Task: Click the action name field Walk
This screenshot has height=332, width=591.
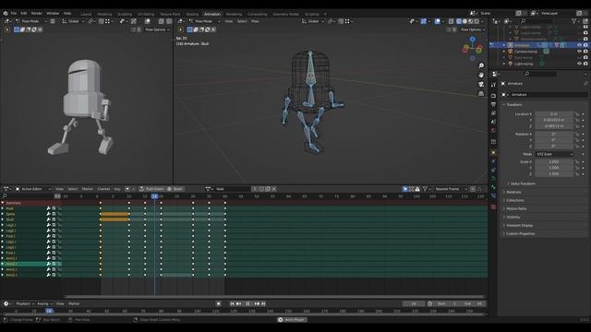Action: [232, 189]
